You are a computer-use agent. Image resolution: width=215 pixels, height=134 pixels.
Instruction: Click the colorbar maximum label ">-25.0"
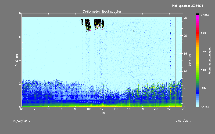coord(205,15)
